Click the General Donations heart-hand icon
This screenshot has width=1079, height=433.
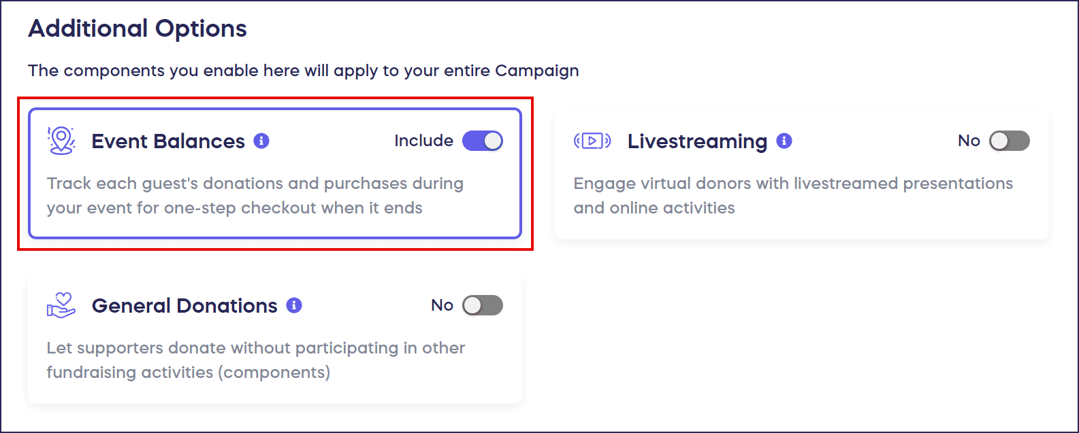[x=61, y=305]
